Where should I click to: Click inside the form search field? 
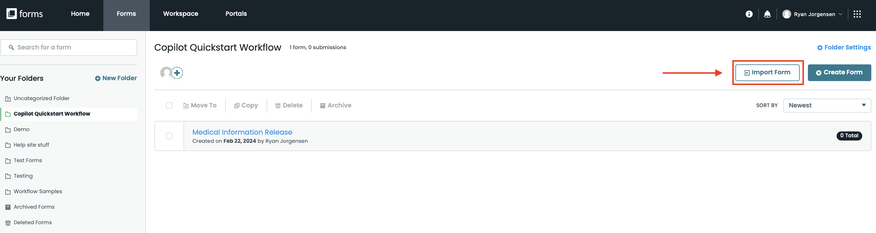(x=68, y=47)
